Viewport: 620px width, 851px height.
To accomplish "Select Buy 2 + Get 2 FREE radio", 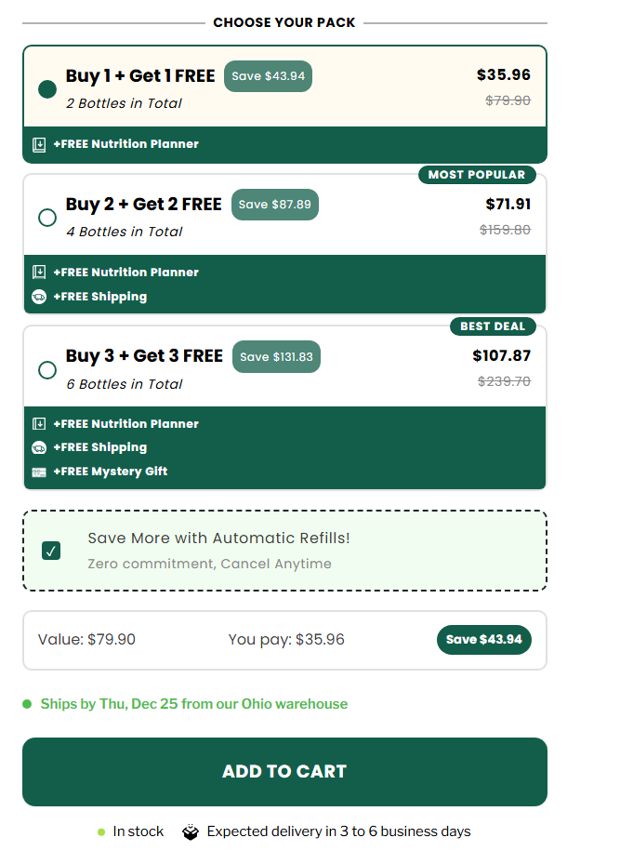I will point(47,218).
